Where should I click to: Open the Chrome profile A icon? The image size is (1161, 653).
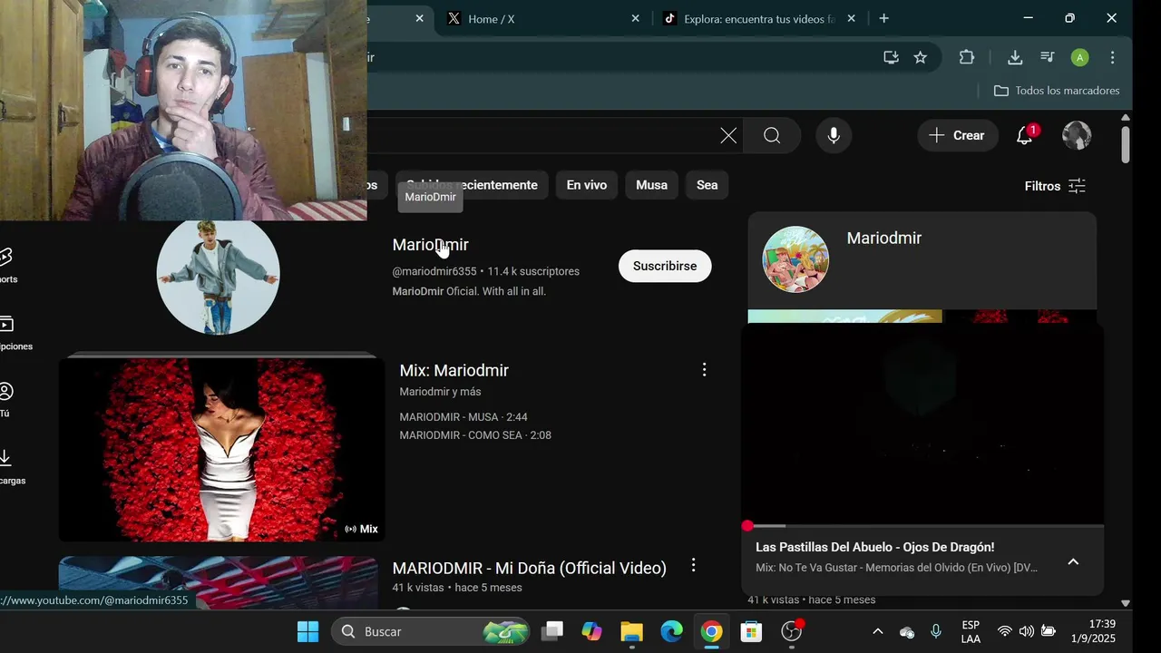[x=1079, y=57]
